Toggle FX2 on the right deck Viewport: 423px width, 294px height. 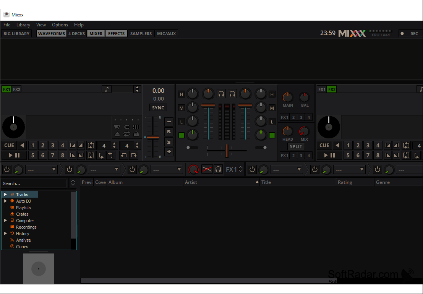[x=332, y=89]
